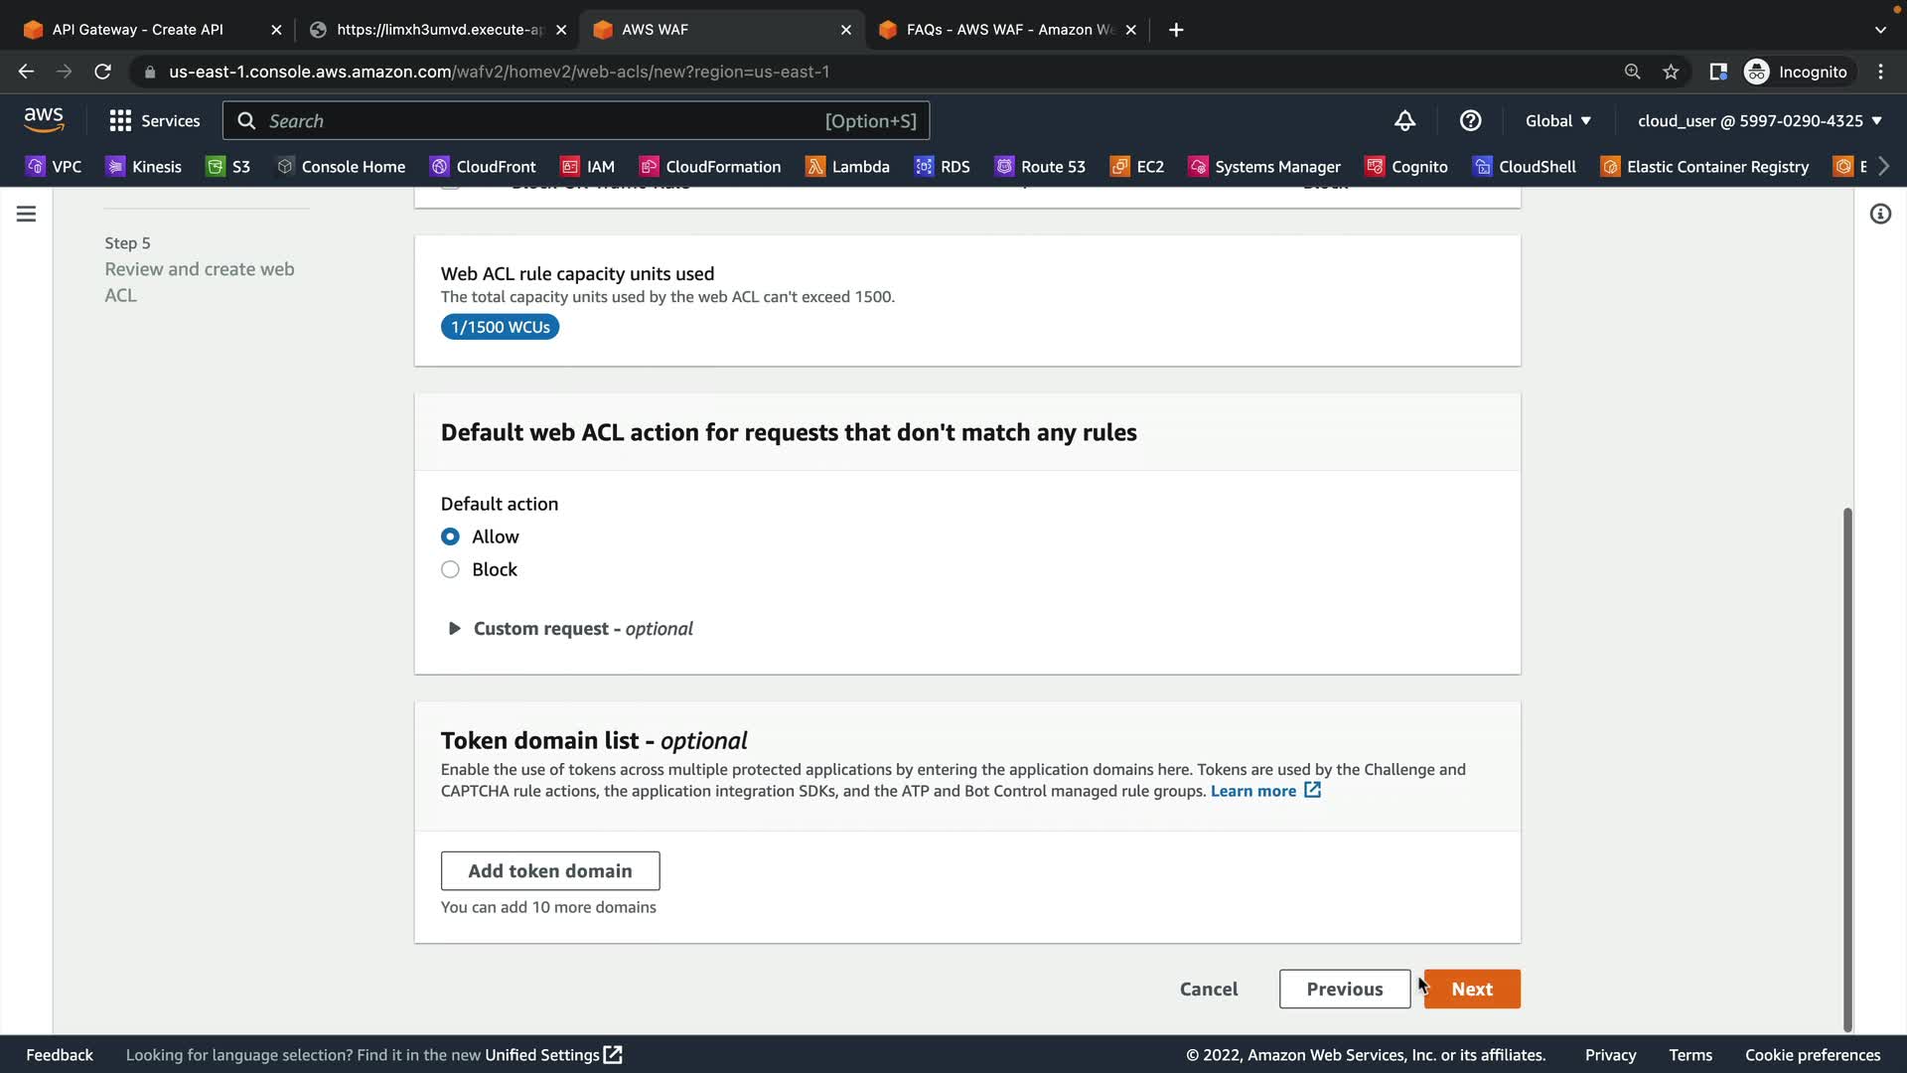This screenshot has height=1073, width=1907.
Task: Open the Services grid menu
Action: 154,121
